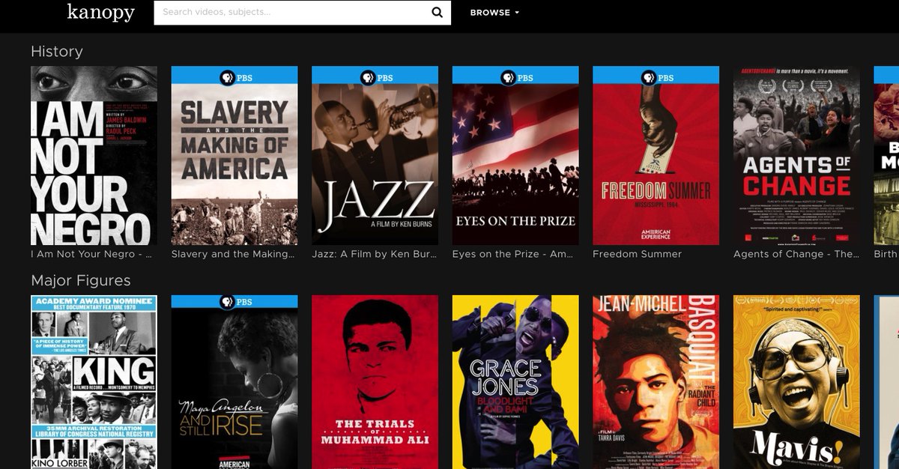
Task: Click the 'Slavery and the Making' title link
Action: [234, 254]
